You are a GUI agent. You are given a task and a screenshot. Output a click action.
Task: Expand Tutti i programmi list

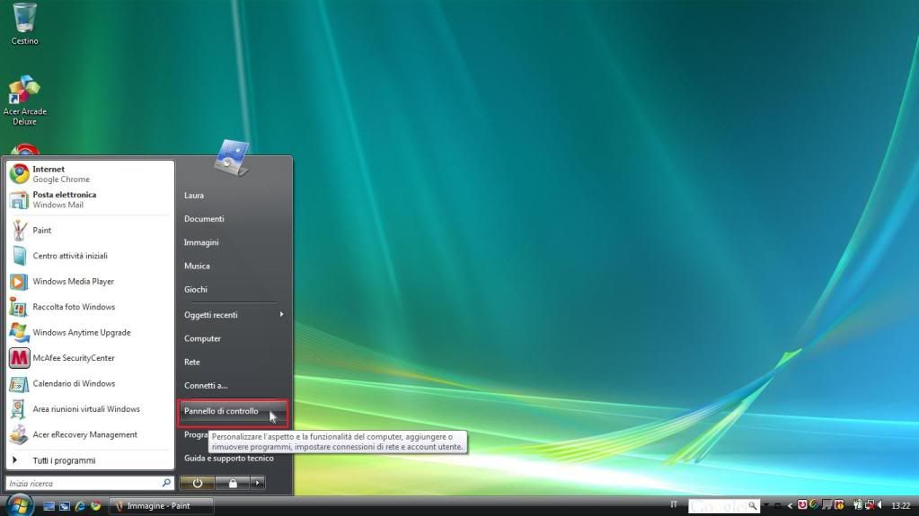90,460
